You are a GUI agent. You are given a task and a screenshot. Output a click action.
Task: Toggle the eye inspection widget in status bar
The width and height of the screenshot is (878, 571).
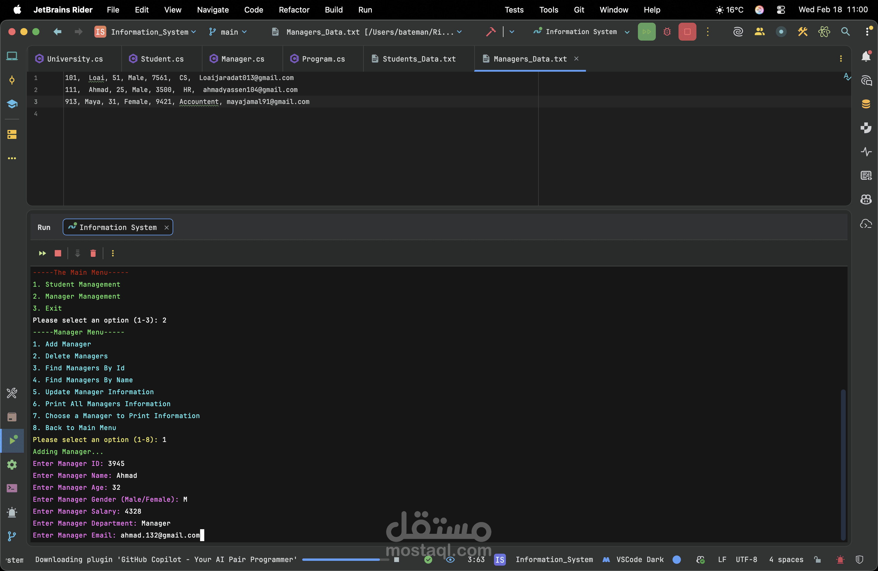450,560
